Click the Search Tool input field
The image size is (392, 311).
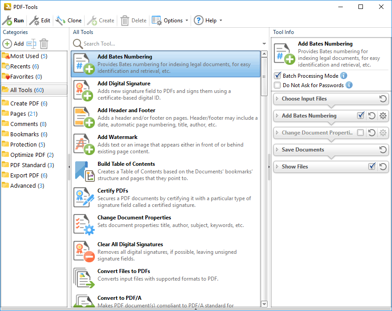pyautogui.click(x=170, y=44)
